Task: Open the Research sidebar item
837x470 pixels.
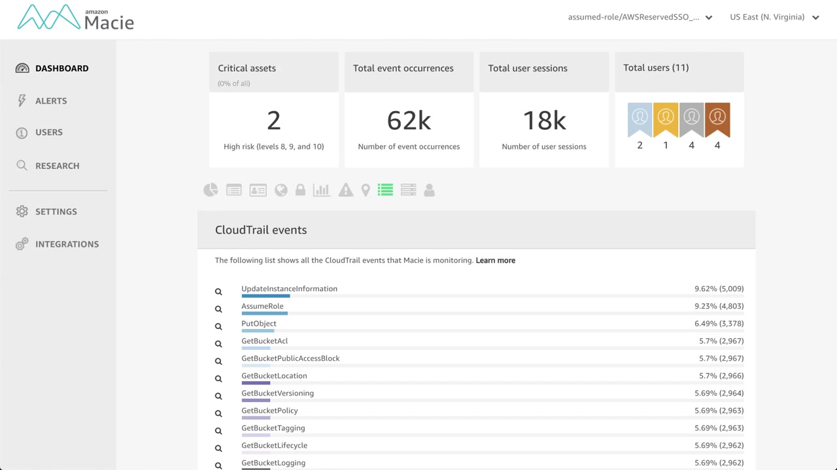Action: tap(57, 166)
